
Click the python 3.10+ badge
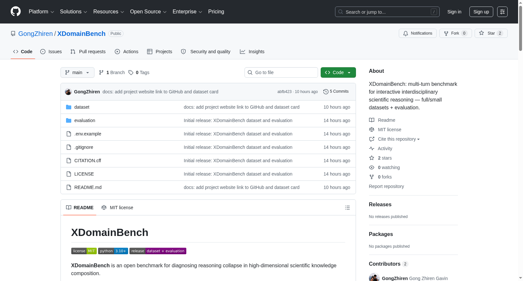coord(113,251)
